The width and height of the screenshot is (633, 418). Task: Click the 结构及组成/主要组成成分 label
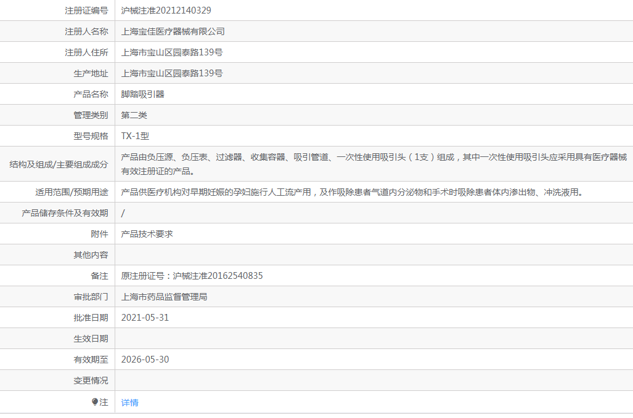(x=59, y=164)
